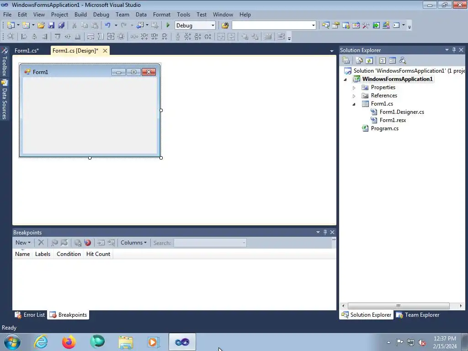Click the Refresh icon in Solution Explorer
Screen dimensions: 468x351
click(x=369, y=61)
